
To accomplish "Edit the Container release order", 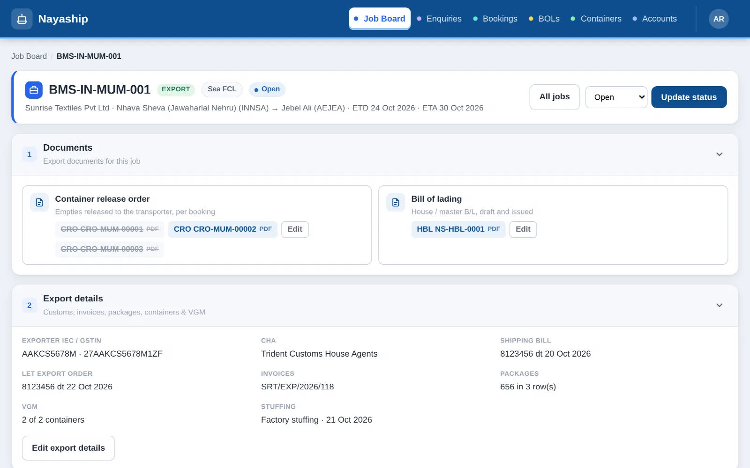I will pyautogui.click(x=295, y=229).
